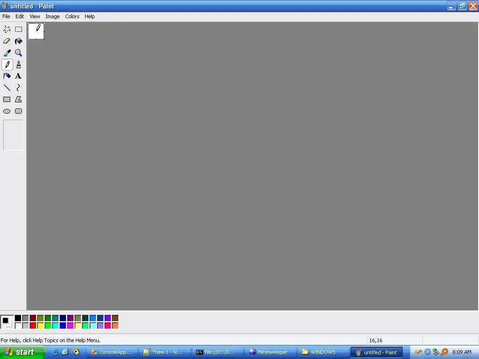Screen dimensions: 479x359
Task: Open the Help menu
Action: click(x=89, y=16)
